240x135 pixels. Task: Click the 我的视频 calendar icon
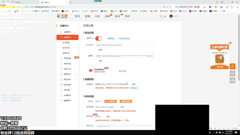pyautogui.click(x=61, y=85)
